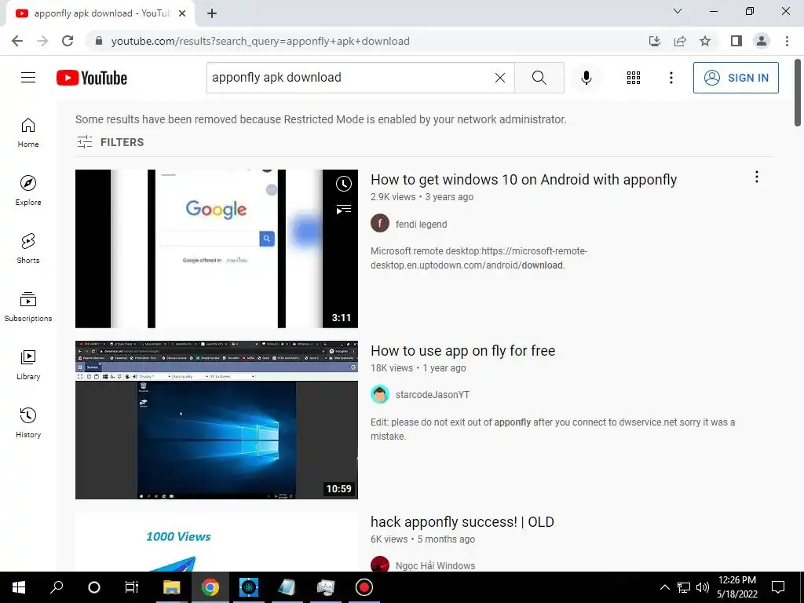Viewport: 804px width, 603px height.
Task: Select the apponfly apk download tab
Action: coord(100,13)
